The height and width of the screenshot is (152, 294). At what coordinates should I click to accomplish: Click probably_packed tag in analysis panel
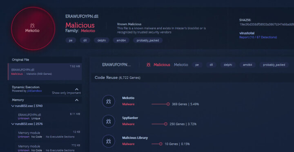pyautogui.click(x=274, y=65)
